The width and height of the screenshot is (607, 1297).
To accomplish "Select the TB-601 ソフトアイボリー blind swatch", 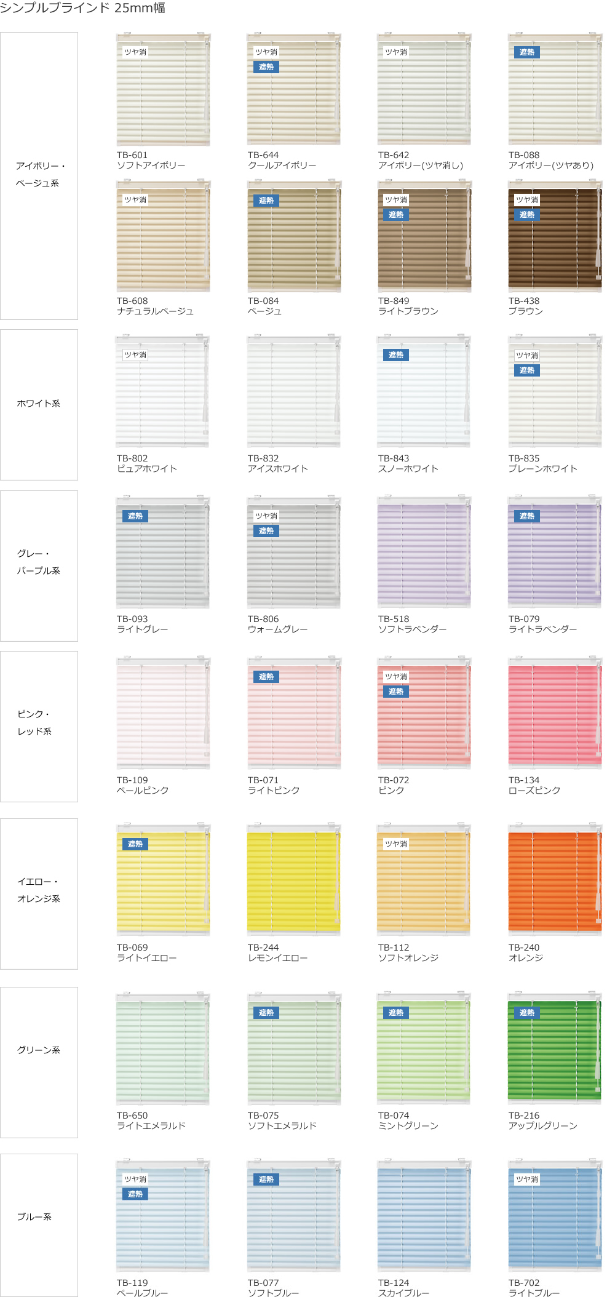I will (x=163, y=90).
